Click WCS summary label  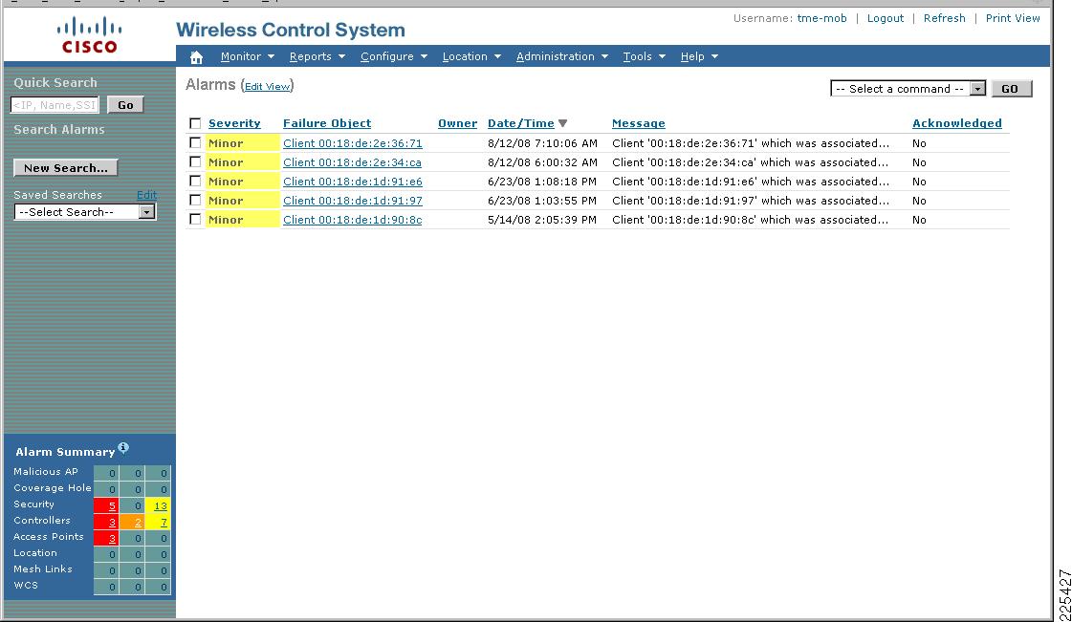(26, 586)
